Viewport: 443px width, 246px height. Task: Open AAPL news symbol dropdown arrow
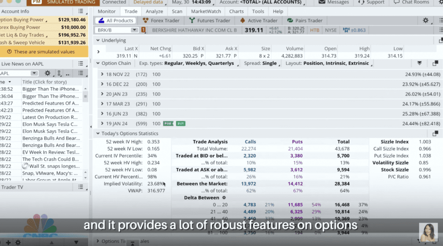34,73
